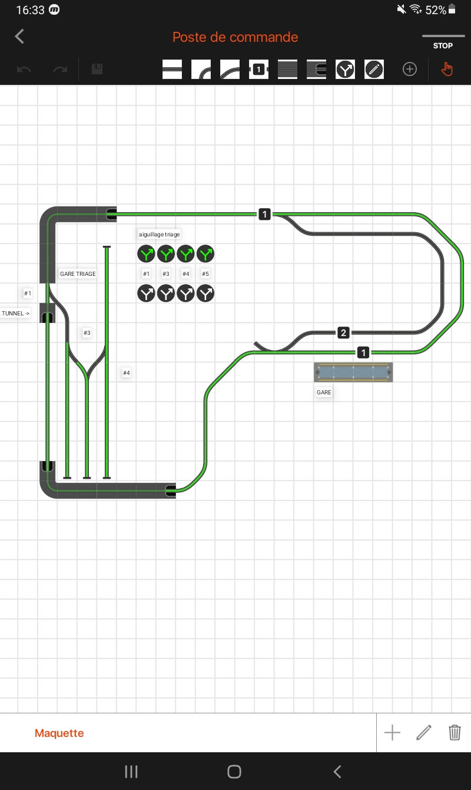Click block marker 1 near the station
471x790 pixels.
pos(363,353)
